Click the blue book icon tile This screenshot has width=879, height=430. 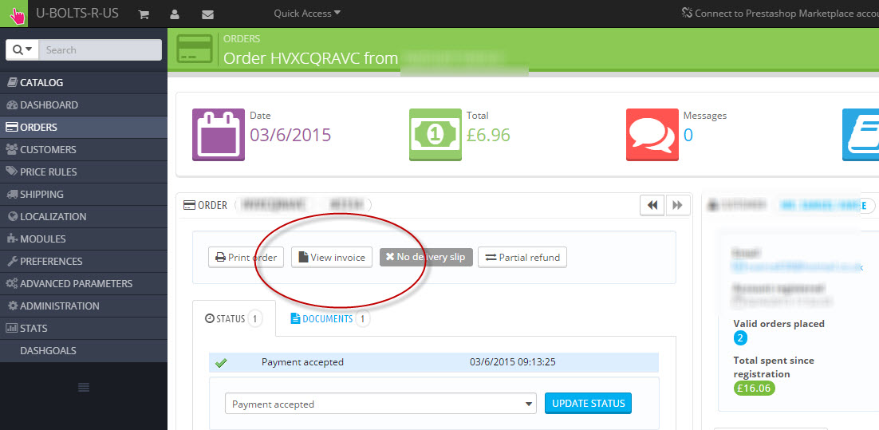point(861,135)
